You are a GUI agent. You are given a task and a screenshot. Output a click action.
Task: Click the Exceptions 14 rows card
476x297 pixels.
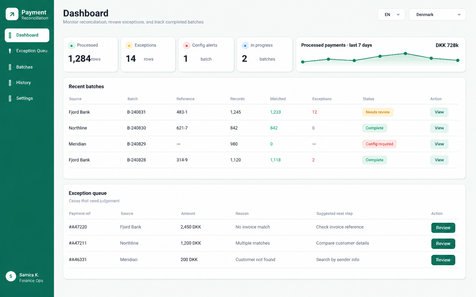148,54
